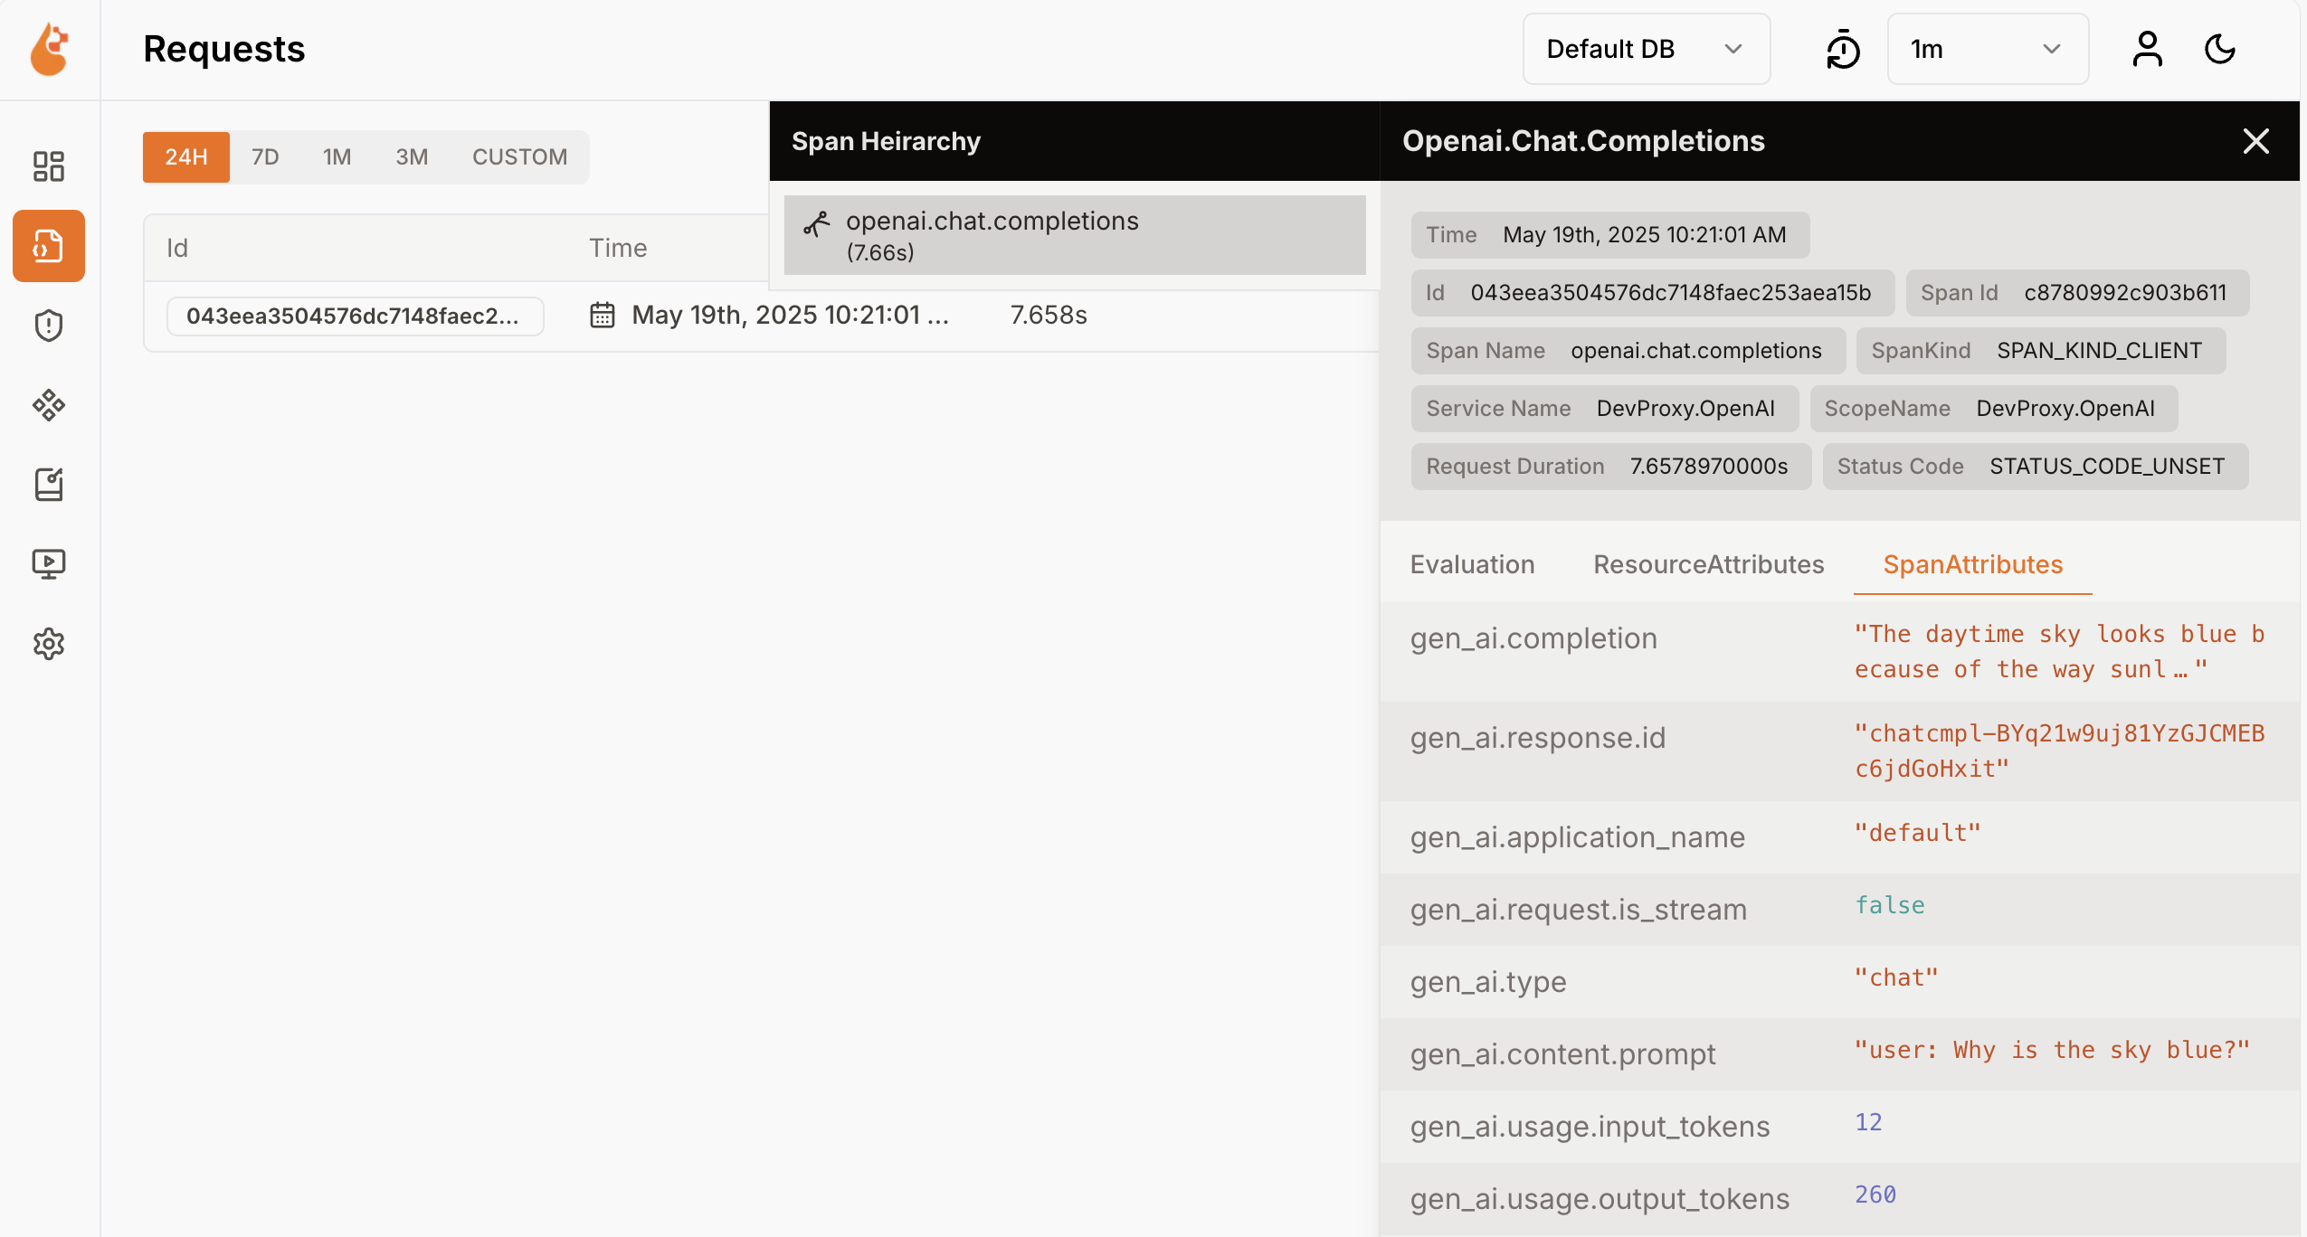Click the Requests icon in sidebar
Screen dimensions: 2307x1237
pyautogui.click(x=49, y=246)
